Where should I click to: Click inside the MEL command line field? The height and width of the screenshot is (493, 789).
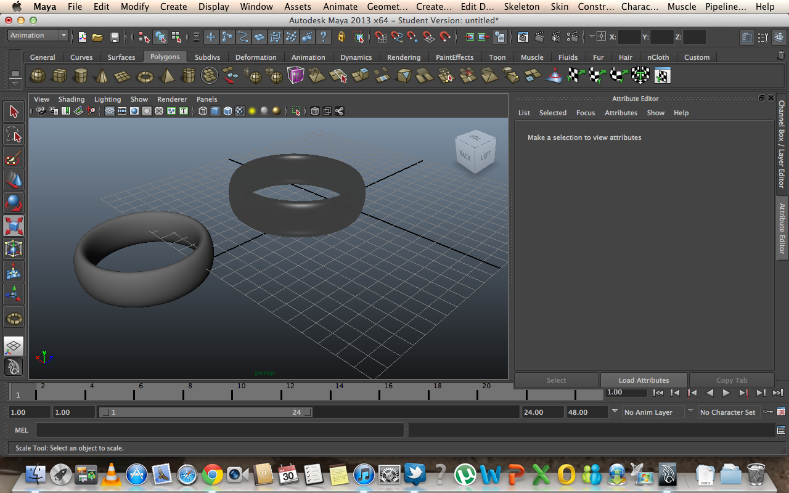pos(216,430)
